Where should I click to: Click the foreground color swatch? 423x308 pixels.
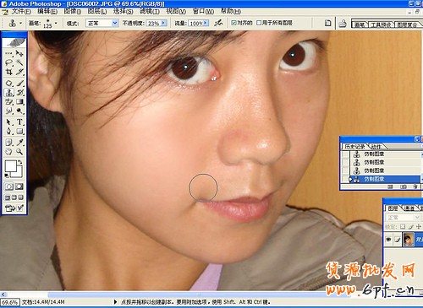tap(11, 166)
